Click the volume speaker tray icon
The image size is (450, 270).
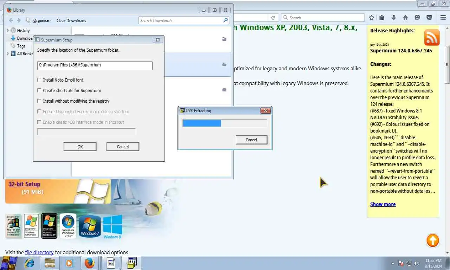click(417, 263)
